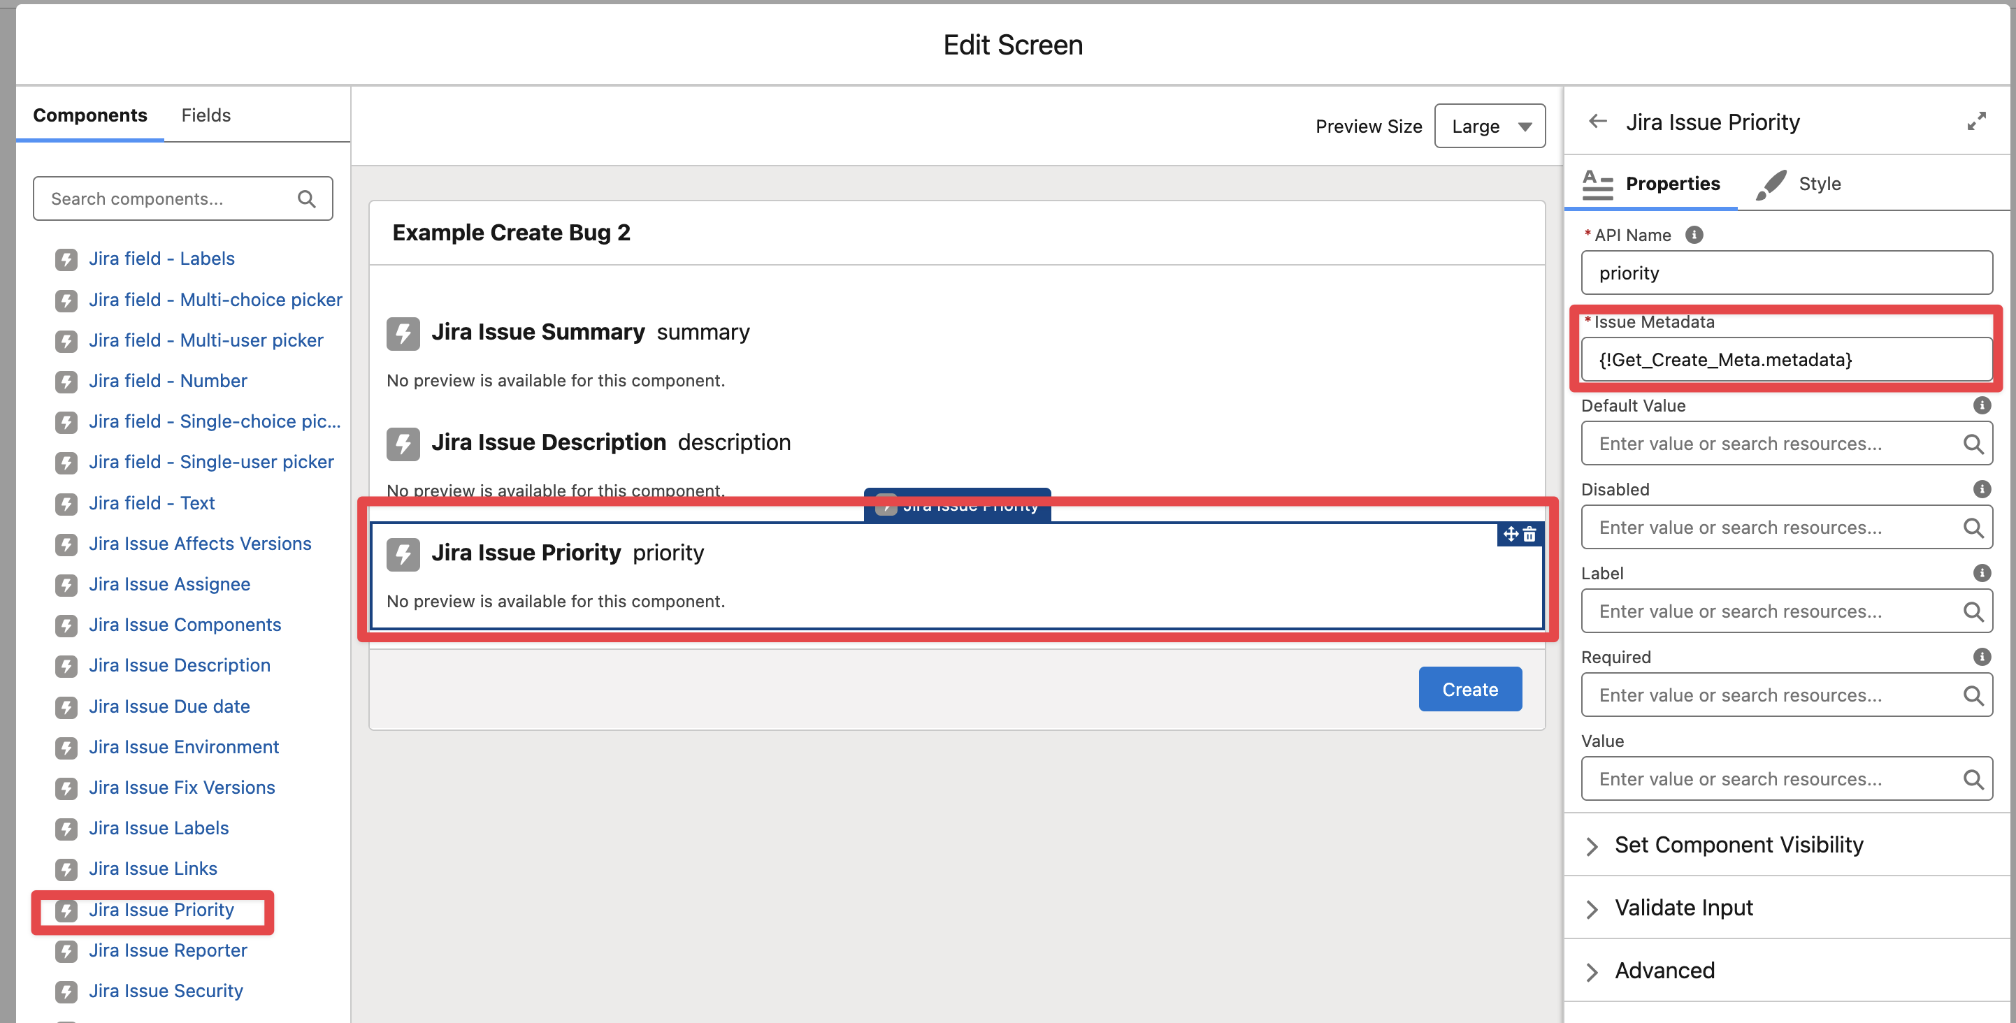Click the Default Value info icon

[1982, 405]
